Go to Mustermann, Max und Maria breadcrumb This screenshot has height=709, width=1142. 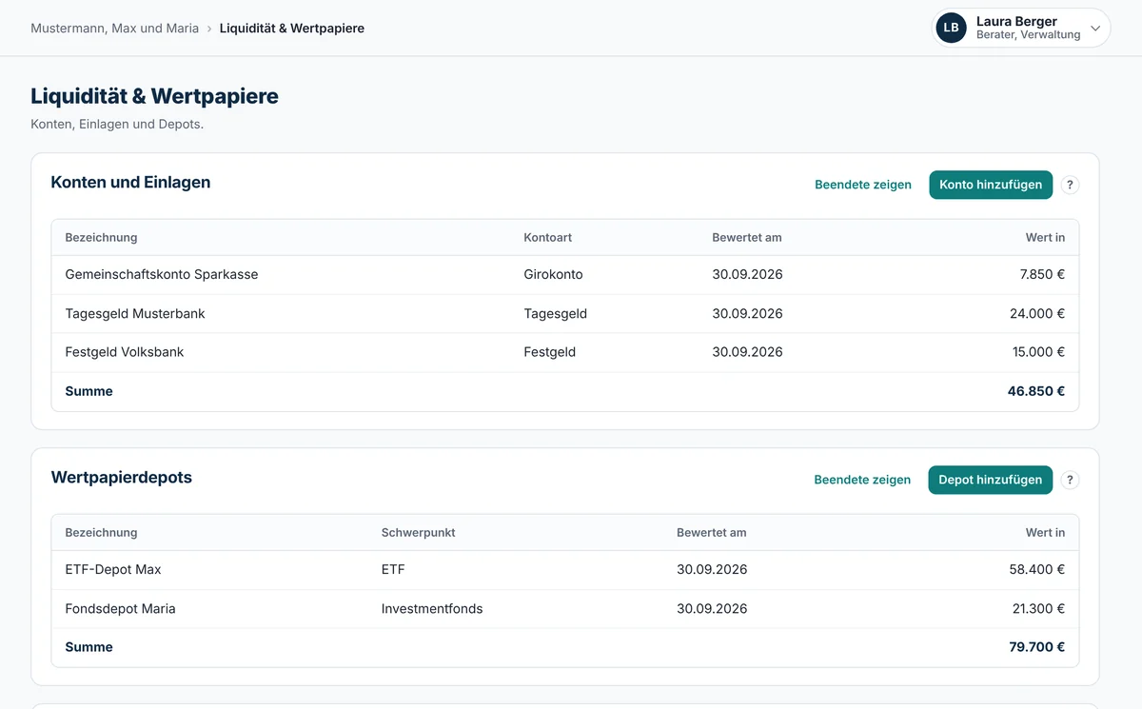pyautogui.click(x=114, y=29)
